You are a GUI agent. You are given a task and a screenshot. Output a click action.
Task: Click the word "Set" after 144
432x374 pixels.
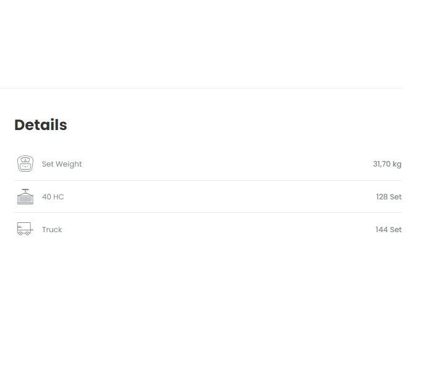pos(395,230)
